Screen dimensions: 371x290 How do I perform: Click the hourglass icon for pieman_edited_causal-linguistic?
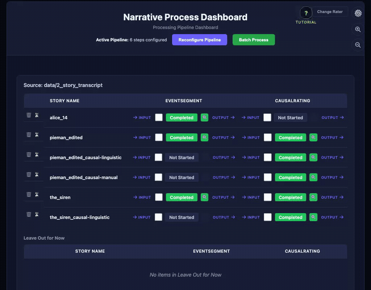tap(37, 154)
